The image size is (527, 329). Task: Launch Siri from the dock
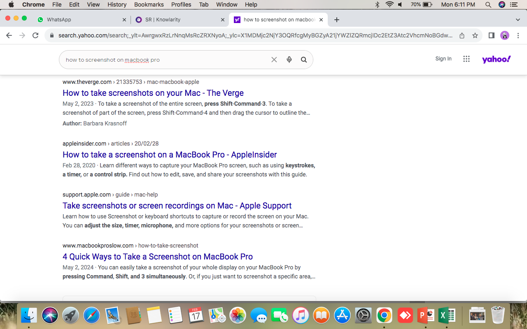(50, 315)
